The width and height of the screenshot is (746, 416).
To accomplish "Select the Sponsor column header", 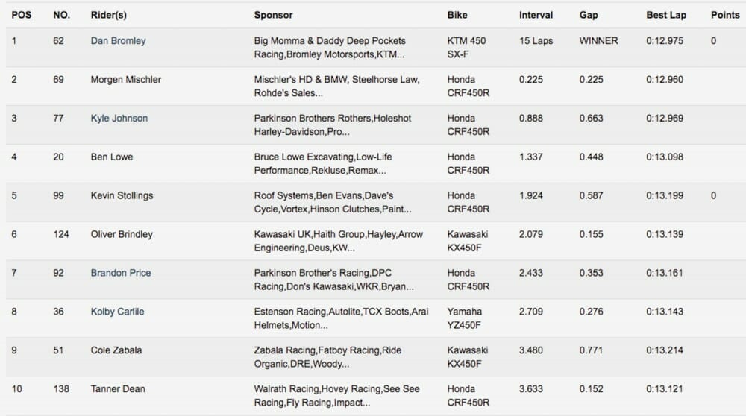I will pyautogui.click(x=273, y=15).
